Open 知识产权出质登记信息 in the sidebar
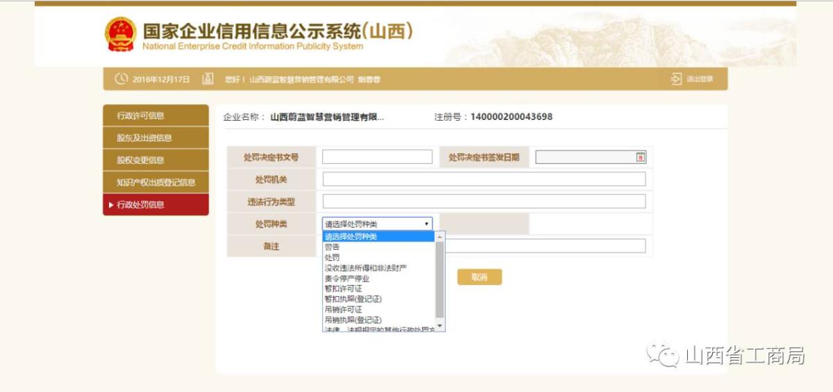Screen dimensions: 833x392 pyautogui.click(x=155, y=182)
